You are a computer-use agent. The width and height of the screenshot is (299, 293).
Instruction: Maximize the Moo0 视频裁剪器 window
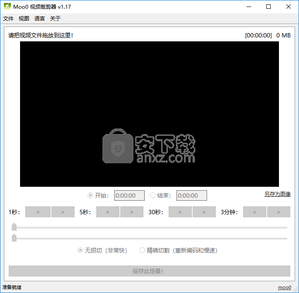(268, 7)
